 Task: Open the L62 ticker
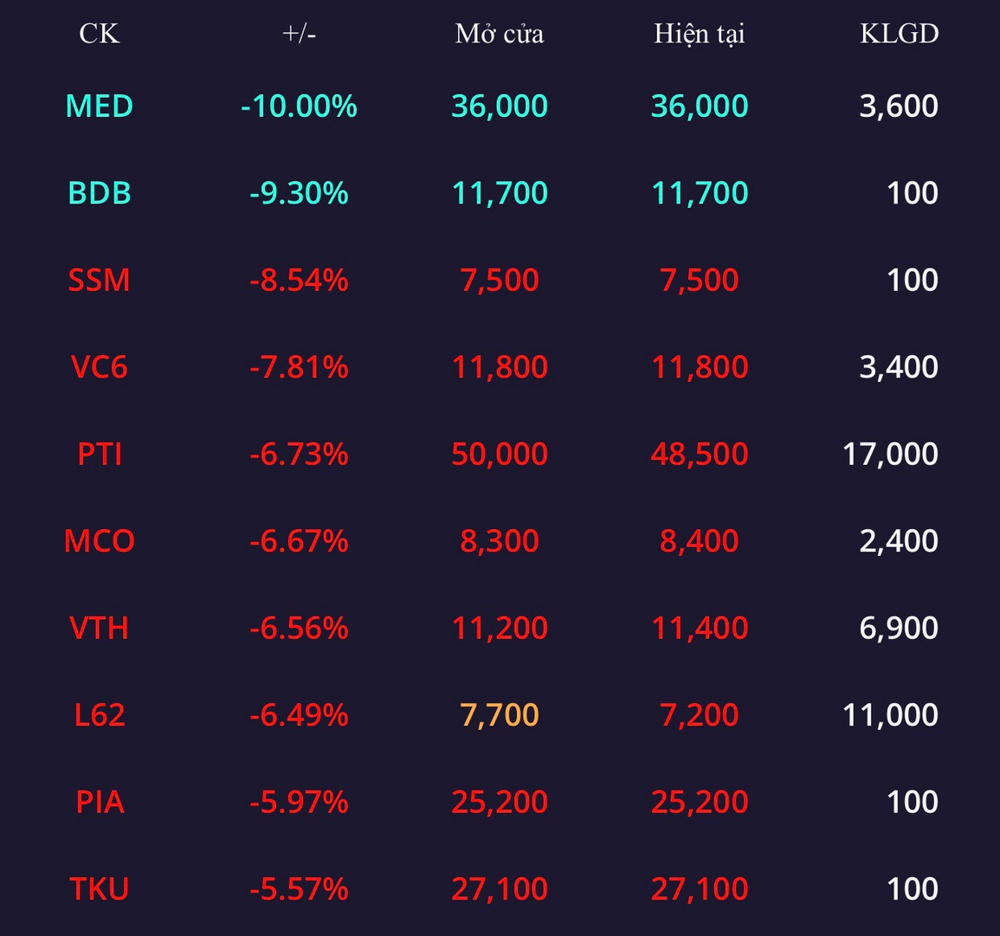tap(100, 714)
